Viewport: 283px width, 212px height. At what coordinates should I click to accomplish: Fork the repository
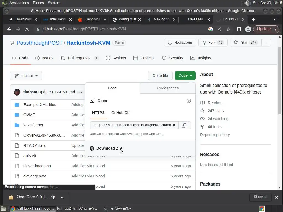click(x=213, y=43)
